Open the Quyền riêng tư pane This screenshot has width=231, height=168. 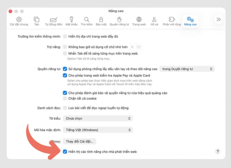coord(119,21)
